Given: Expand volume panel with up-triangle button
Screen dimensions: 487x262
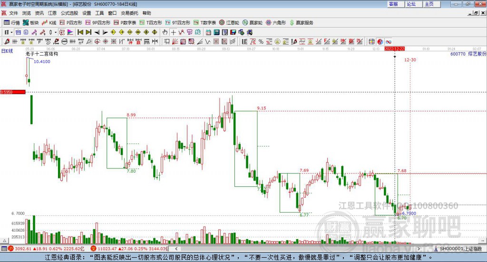Looking at the screenshot, I should [5, 241].
